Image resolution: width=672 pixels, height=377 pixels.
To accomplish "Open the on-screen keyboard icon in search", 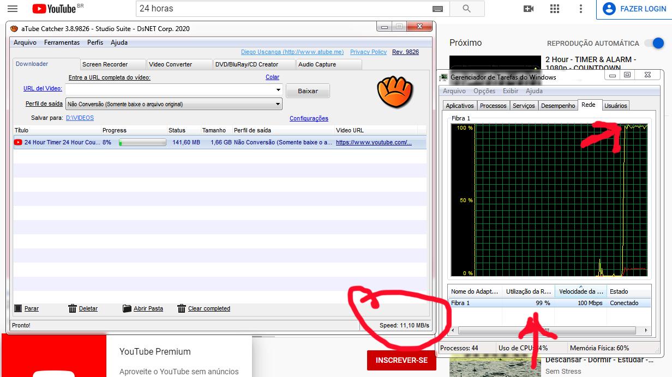I will (437, 9).
